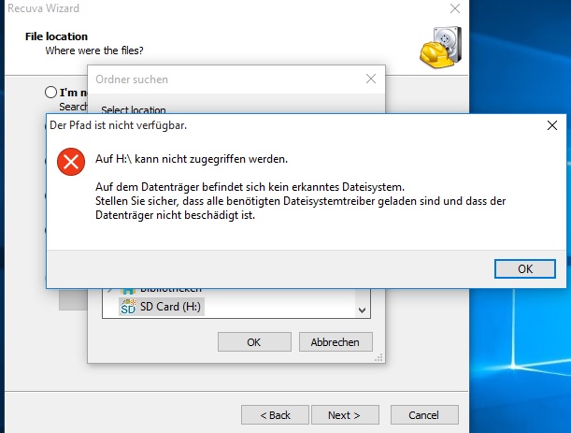Select SD Card (H:) in folder tree

(162, 307)
